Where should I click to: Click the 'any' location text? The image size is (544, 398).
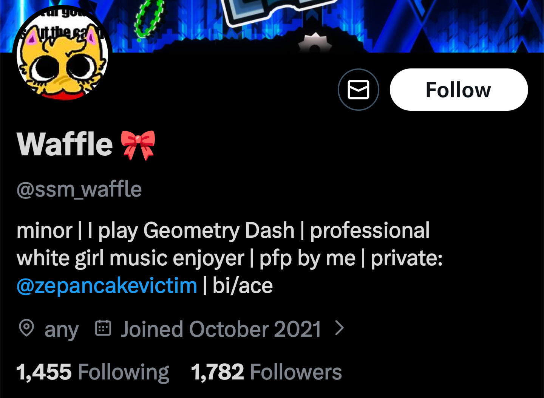point(62,330)
